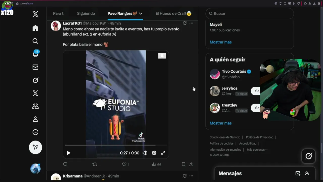
Task: Click the X logo at top of sidebar
Action: pyautogui.click(x=35, y=14)
